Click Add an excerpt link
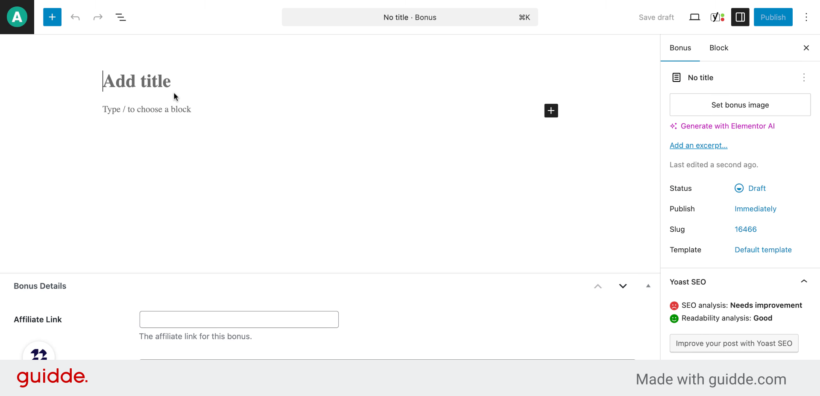 pos(698,146)
